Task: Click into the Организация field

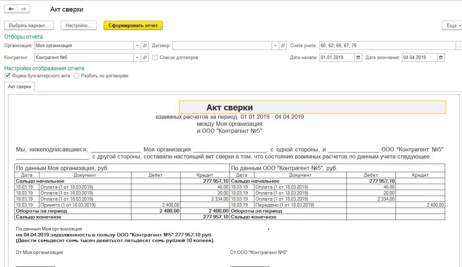Action: pyautogui.click(x=84, y=46)
